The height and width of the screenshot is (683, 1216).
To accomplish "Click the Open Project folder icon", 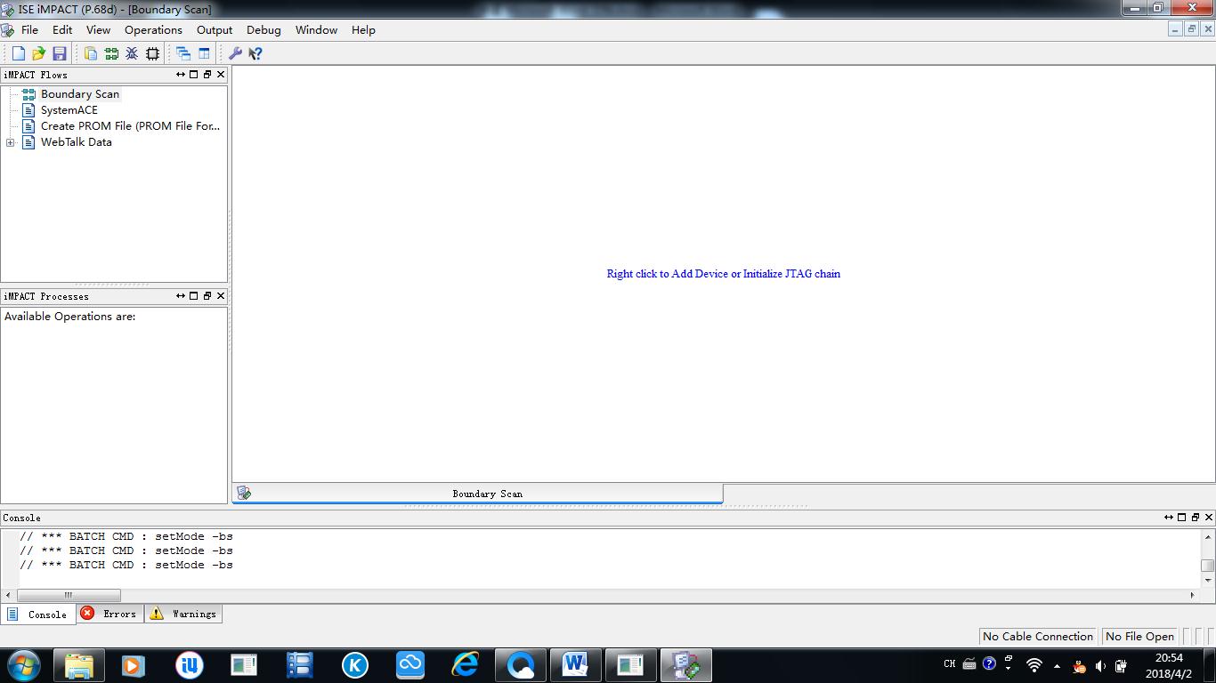I will coord(38,53).
